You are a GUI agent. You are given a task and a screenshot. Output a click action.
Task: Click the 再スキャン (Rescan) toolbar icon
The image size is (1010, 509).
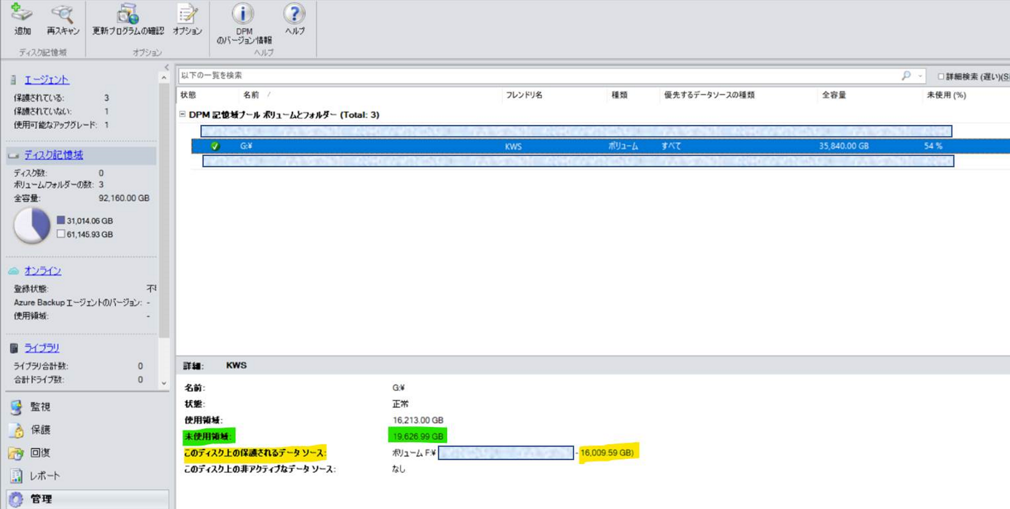tap(62, 14)
